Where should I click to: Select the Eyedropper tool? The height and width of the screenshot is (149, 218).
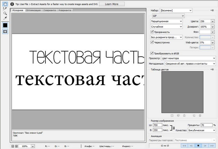pyautogui.click(x=5, y=18)
